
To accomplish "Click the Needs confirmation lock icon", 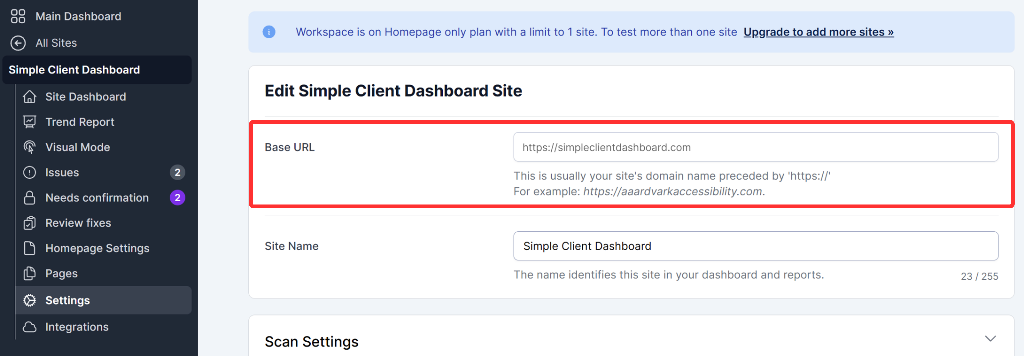I will click(x=30, y=198).
